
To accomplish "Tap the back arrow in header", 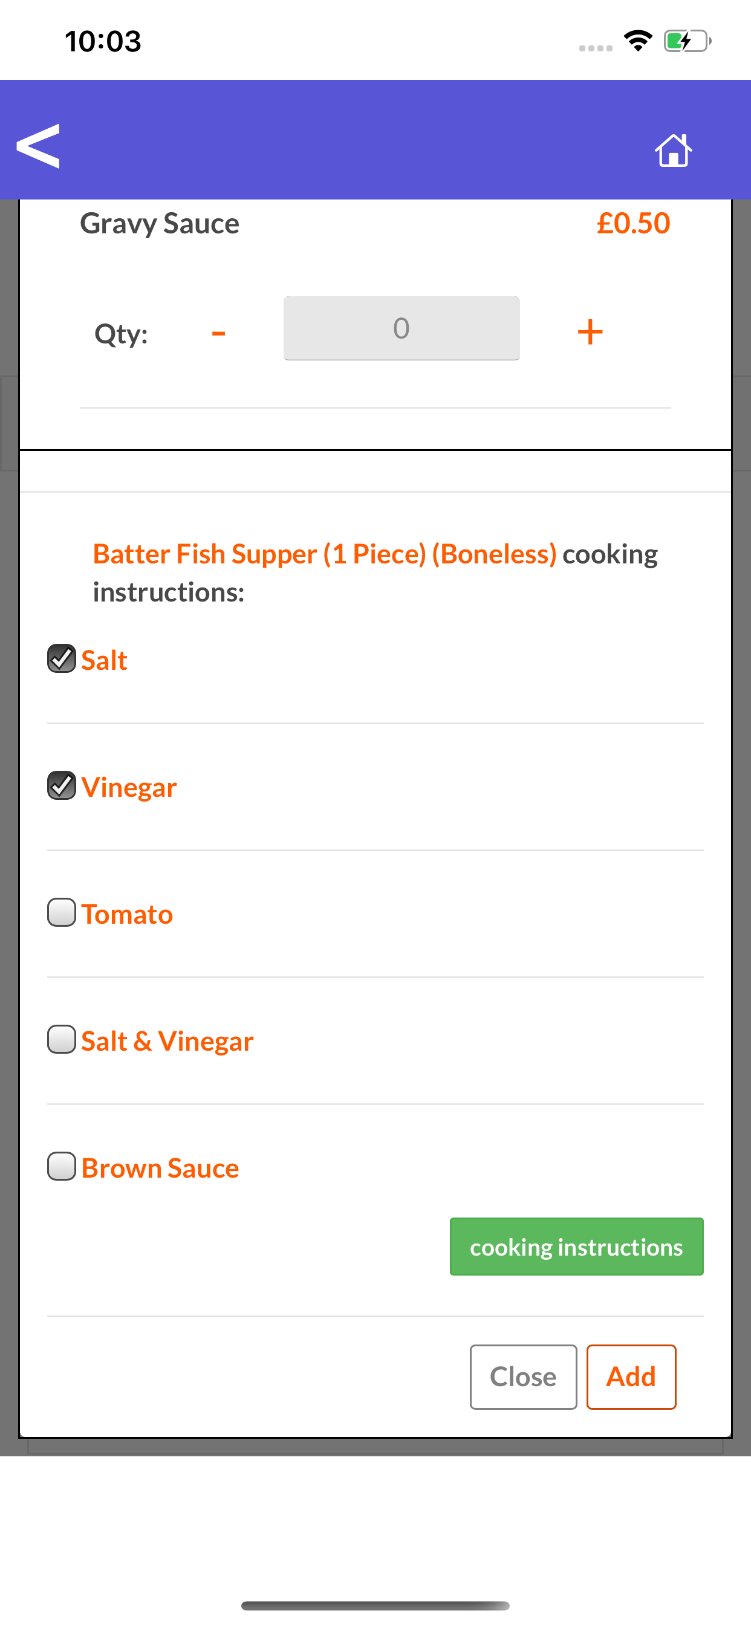I will click(38, 146).
